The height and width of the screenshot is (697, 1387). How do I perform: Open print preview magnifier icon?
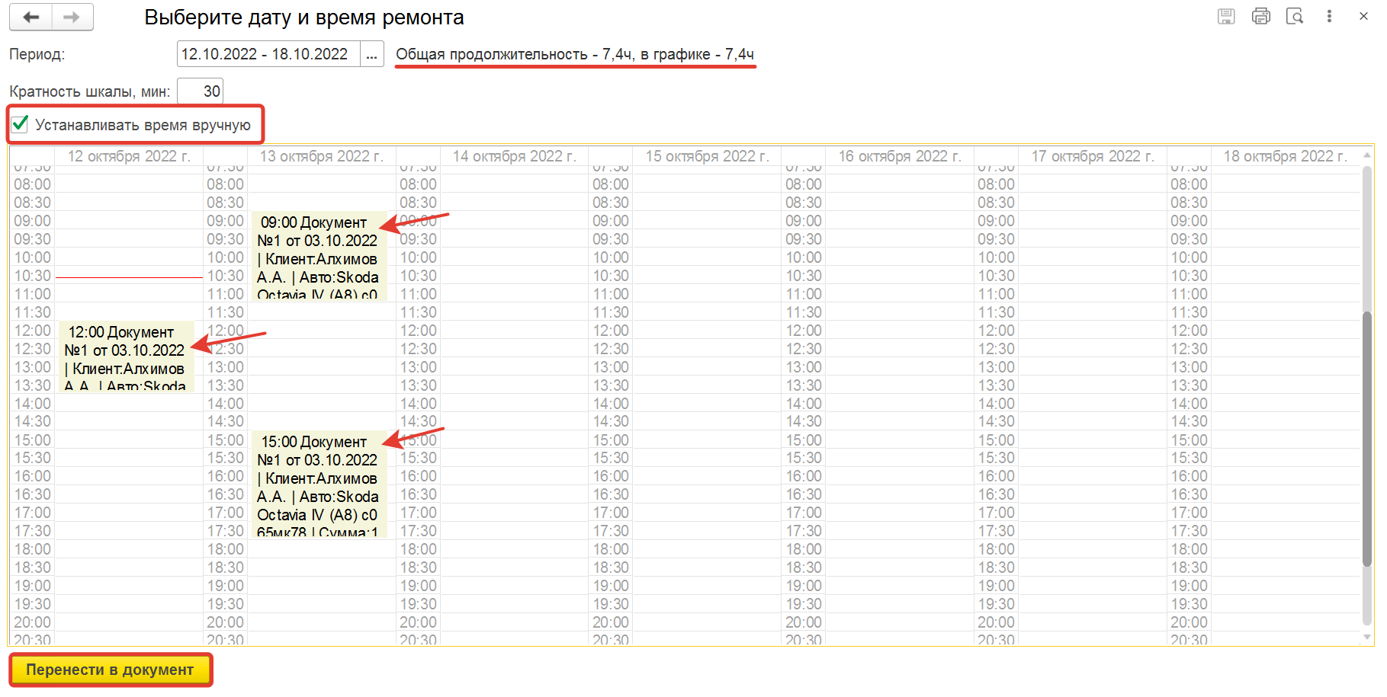[x=1295, y=16]
